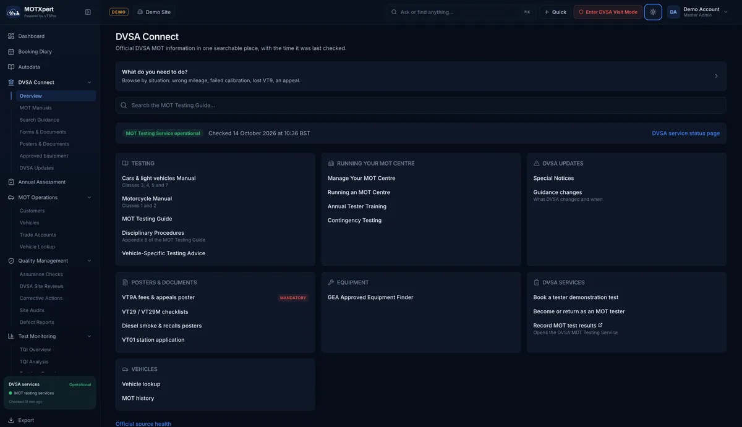Select the Overview sidebar item

click(56, 96)
